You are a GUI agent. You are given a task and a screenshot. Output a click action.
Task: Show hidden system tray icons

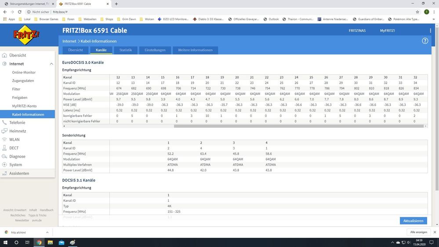392,243
